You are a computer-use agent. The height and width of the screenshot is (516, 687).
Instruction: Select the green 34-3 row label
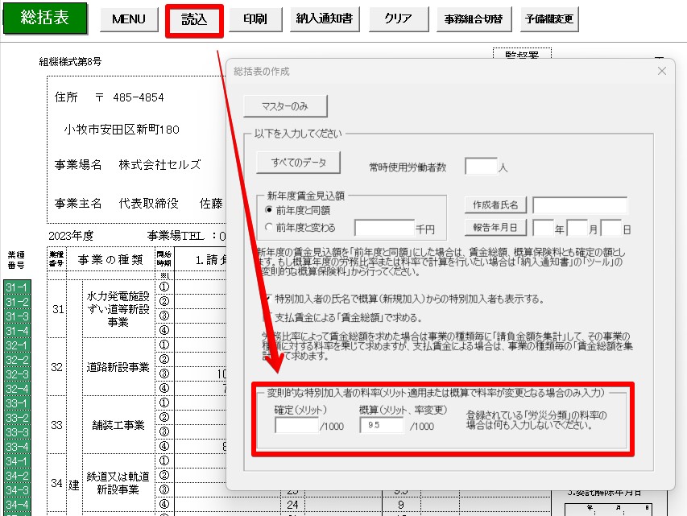pos(17,489)
